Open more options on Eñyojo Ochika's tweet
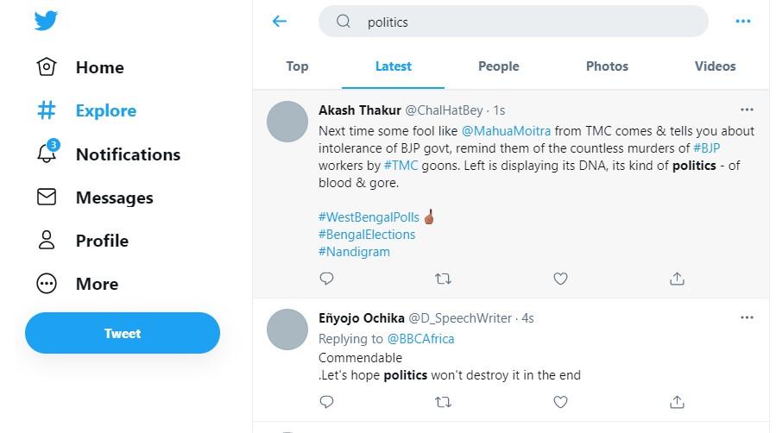The height and width of the screenshot is (433, 776). tap(747, 317)
